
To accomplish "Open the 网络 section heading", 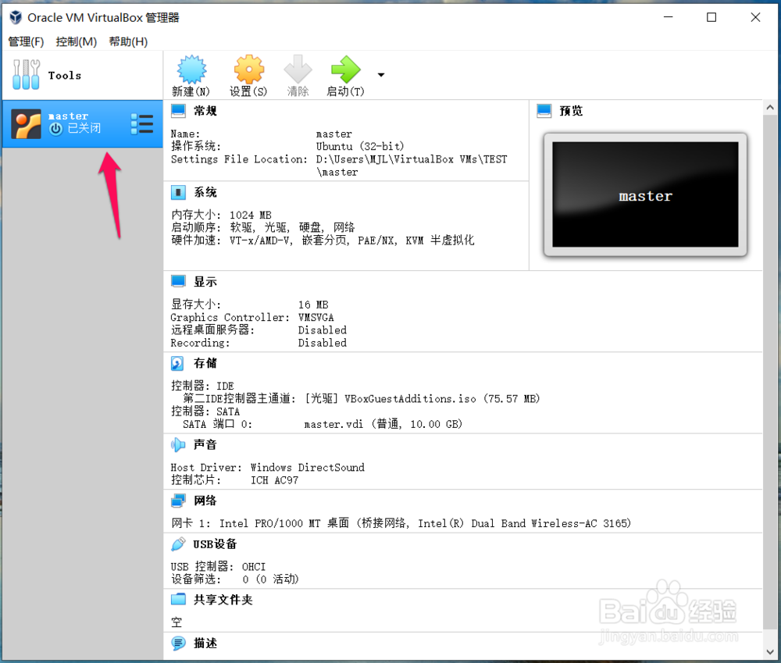I will pos(205,500).
